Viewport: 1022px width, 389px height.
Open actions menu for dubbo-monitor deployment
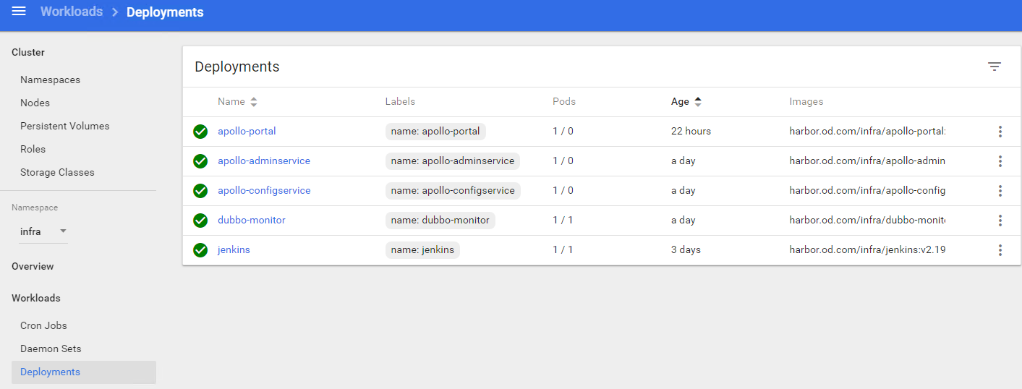click(x=1000, y=221)
